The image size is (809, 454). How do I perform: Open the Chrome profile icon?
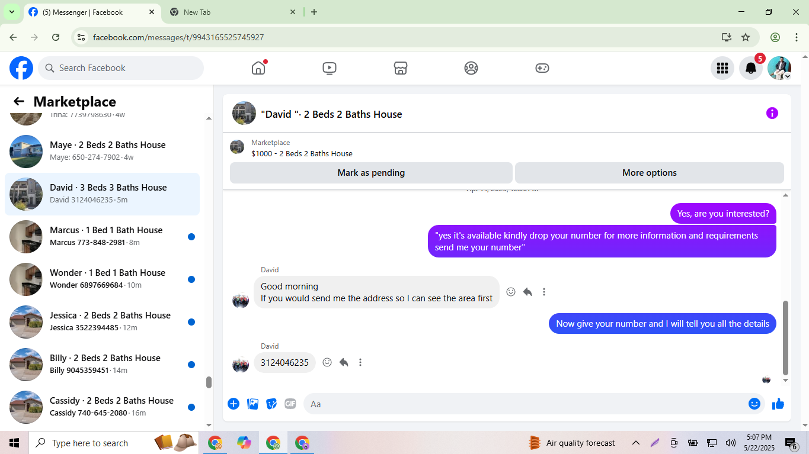click(775, 37)
